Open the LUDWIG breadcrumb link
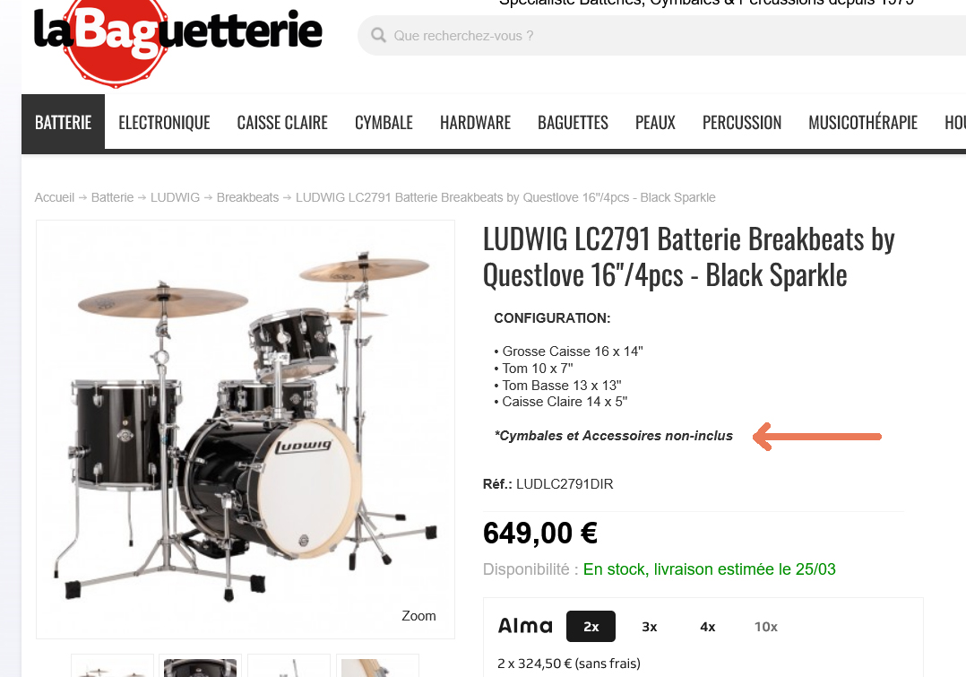 [x=175, y=197]
